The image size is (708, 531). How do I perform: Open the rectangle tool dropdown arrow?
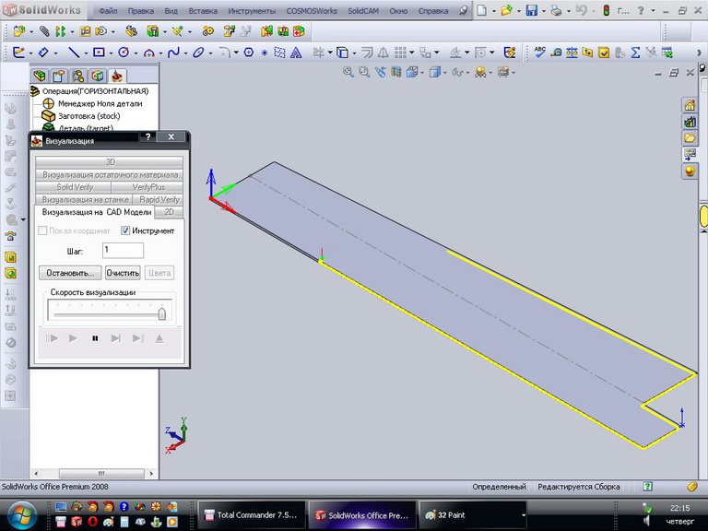click(x=110, y=53)
